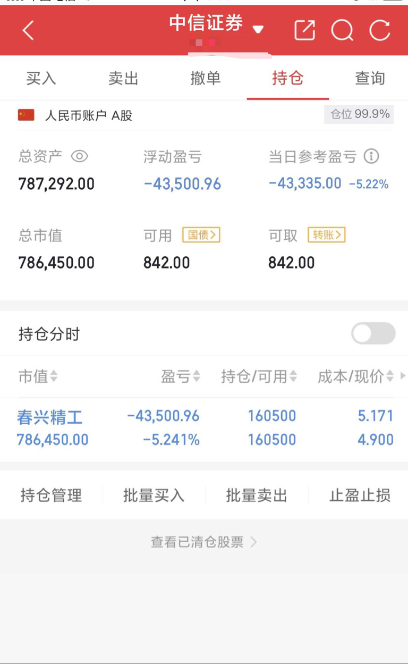408x664 pixels.
Task: Open the 春兴精工 holding row
Action: 204,428
